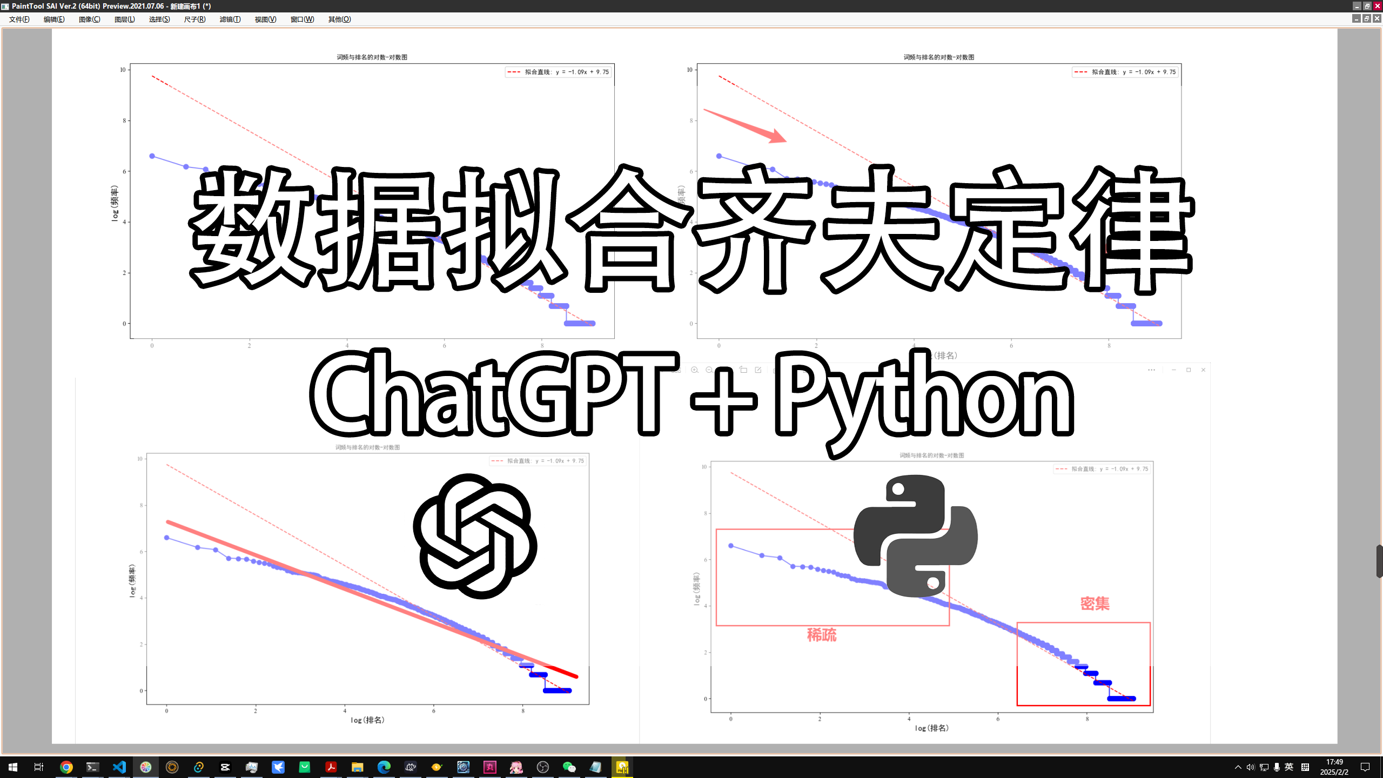
Task: Open CapCut from the taskbar
Action: pyautogui.click(x=225, y=767)
